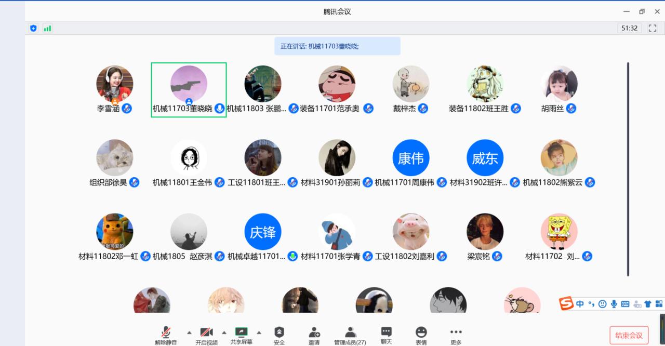Click the red 结束会议 button
Image resolution: width=665 pixels, height=346 pixels.
pos(629,335)
